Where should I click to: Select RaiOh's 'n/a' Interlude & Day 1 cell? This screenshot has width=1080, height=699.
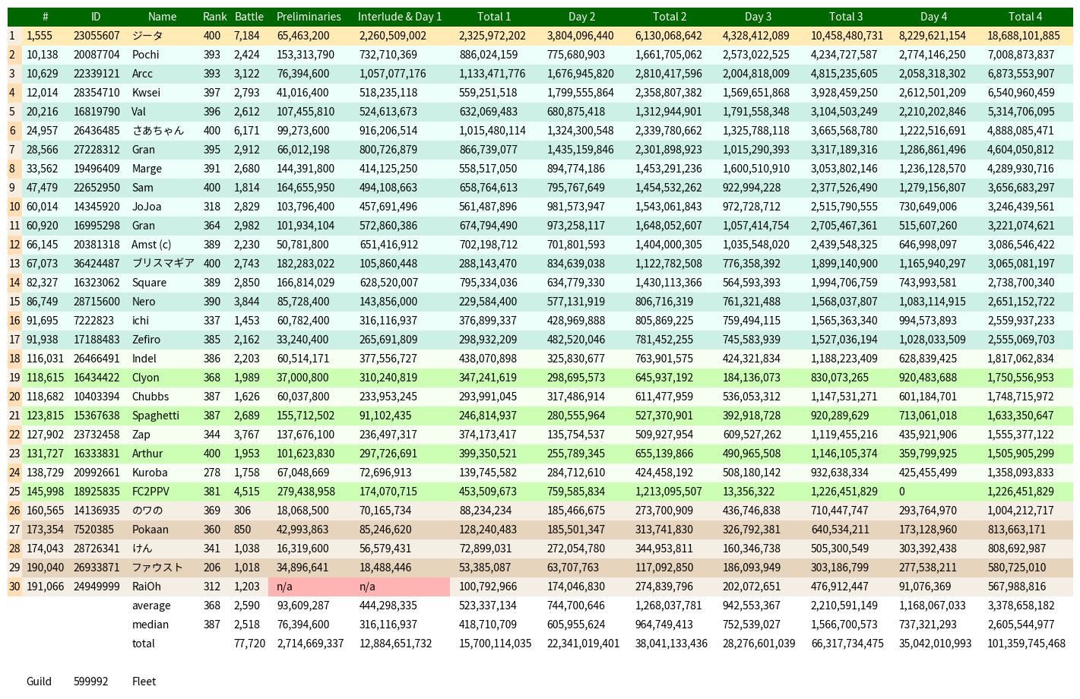pyautogui.click(x=400, y=587)
